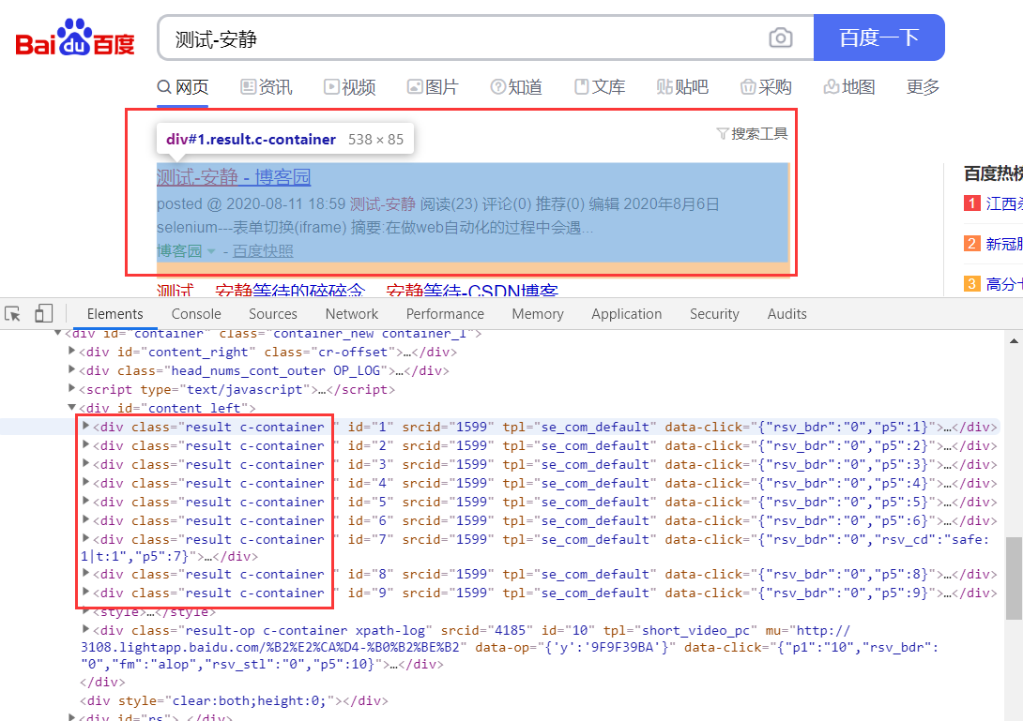Viewport: 1023px width, 721px height.
Task: Click the Baidu logo icon
Action: point(74,38)
